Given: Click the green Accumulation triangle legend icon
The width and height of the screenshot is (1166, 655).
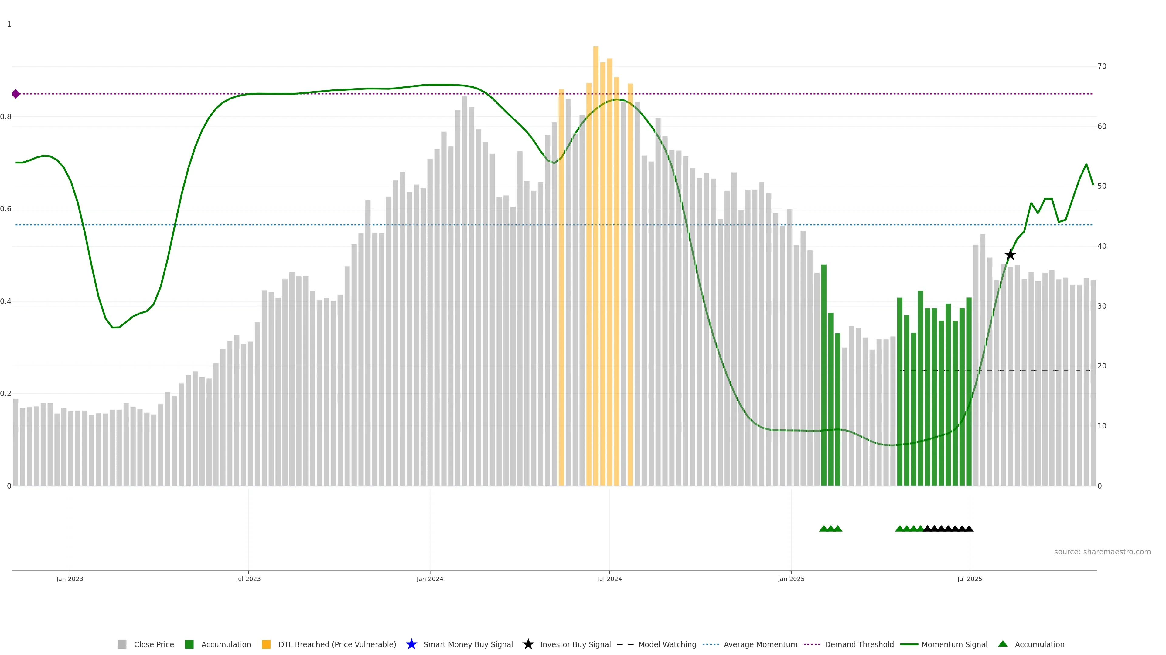Looking at the screenshot, I should [1003, 644].
